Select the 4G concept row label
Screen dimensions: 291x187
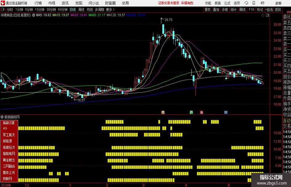click(5, 128)
